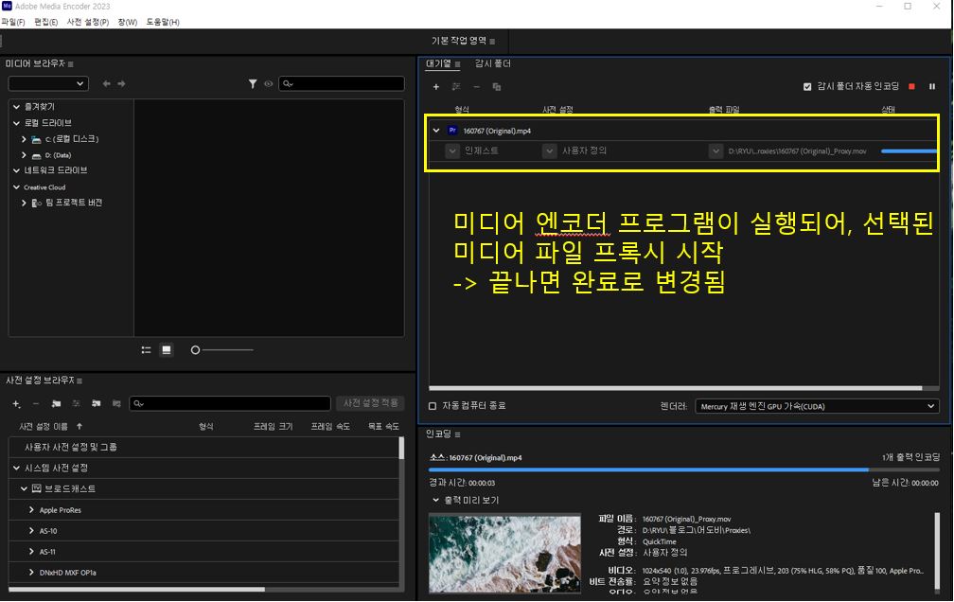Image resolution: width=954 pixels, height=602 pixels.
Task: Expand the D: (Data) drive
Action: coord(24,155)
